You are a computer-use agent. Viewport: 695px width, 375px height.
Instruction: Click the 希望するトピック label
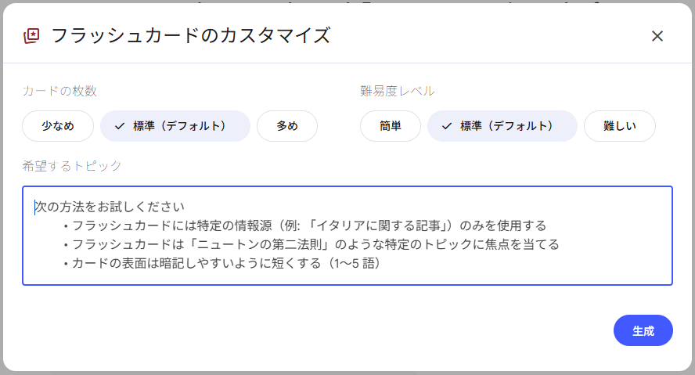tap(72, 166)
